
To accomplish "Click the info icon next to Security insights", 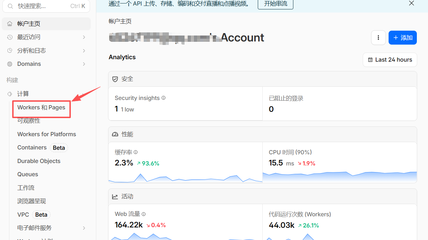I will coord(163,98).
